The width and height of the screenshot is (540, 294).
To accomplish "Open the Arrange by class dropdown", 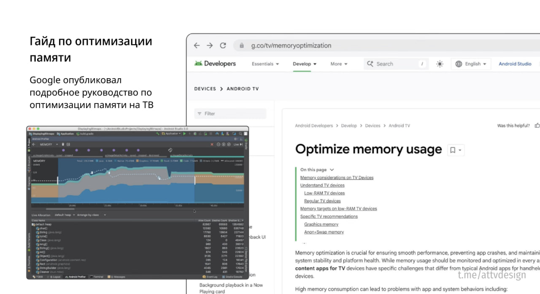I will coord(92,215).
